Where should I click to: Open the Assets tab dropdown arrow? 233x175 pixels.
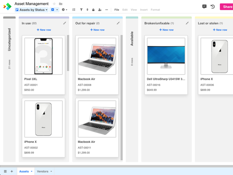pyautogui.click(x=31, y=171)
